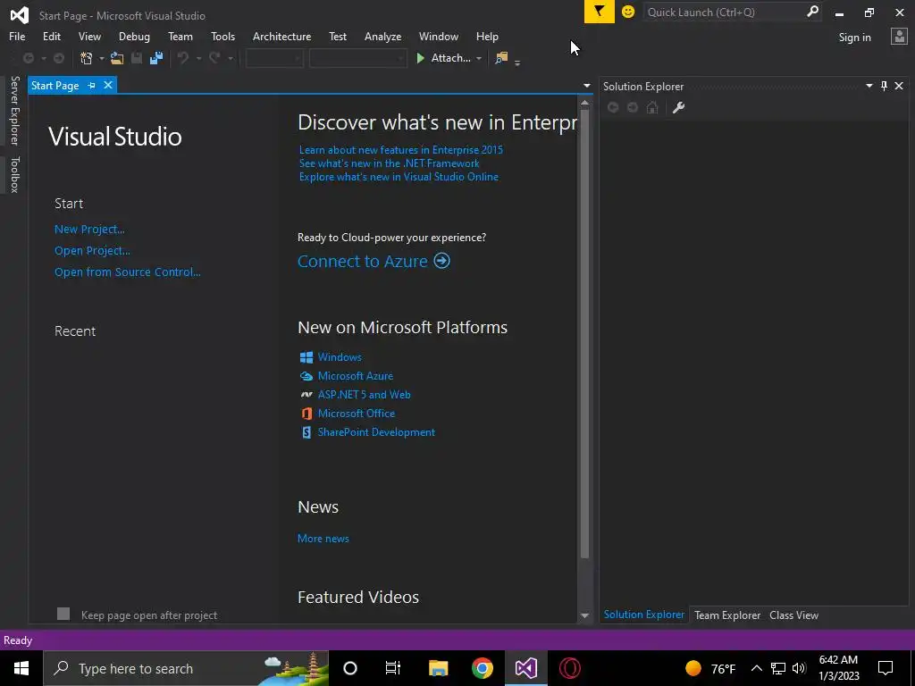Click the New Project toolbar icon
The height and width of the screenshot is (686, 915).
[87, 58]
